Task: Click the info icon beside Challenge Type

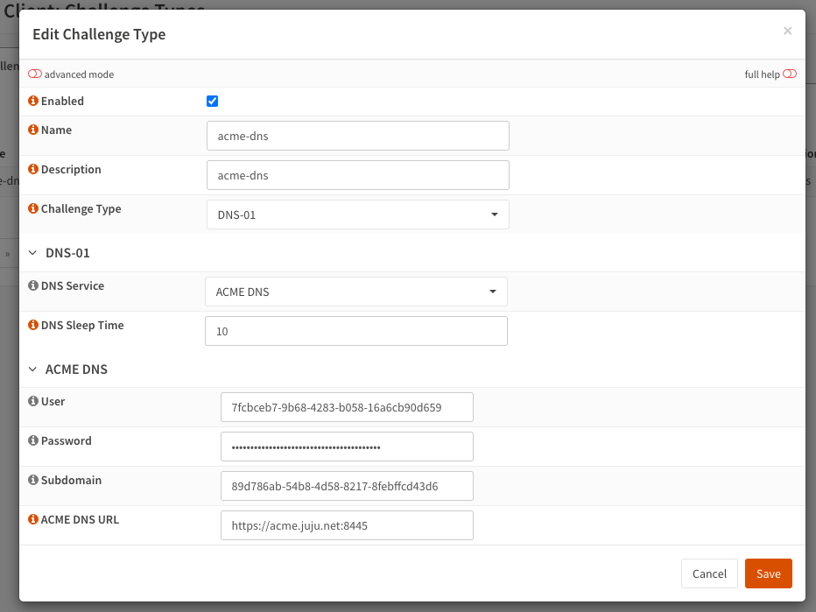Action: pyautogui.click(x=33, y=208)
